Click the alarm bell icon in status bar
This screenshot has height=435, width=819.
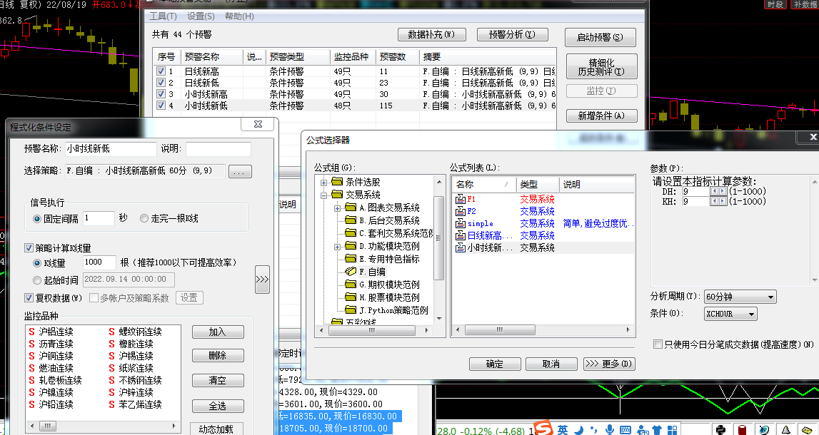pyautogui.click(x=786, y=430)
